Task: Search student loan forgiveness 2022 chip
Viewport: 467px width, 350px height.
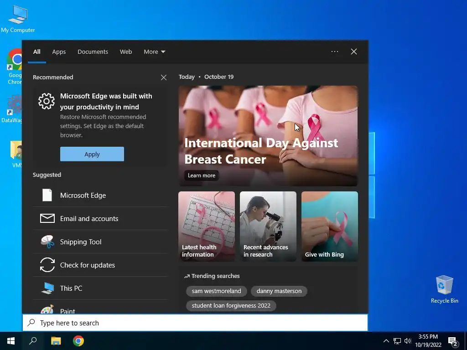Action: click(231, 306)
